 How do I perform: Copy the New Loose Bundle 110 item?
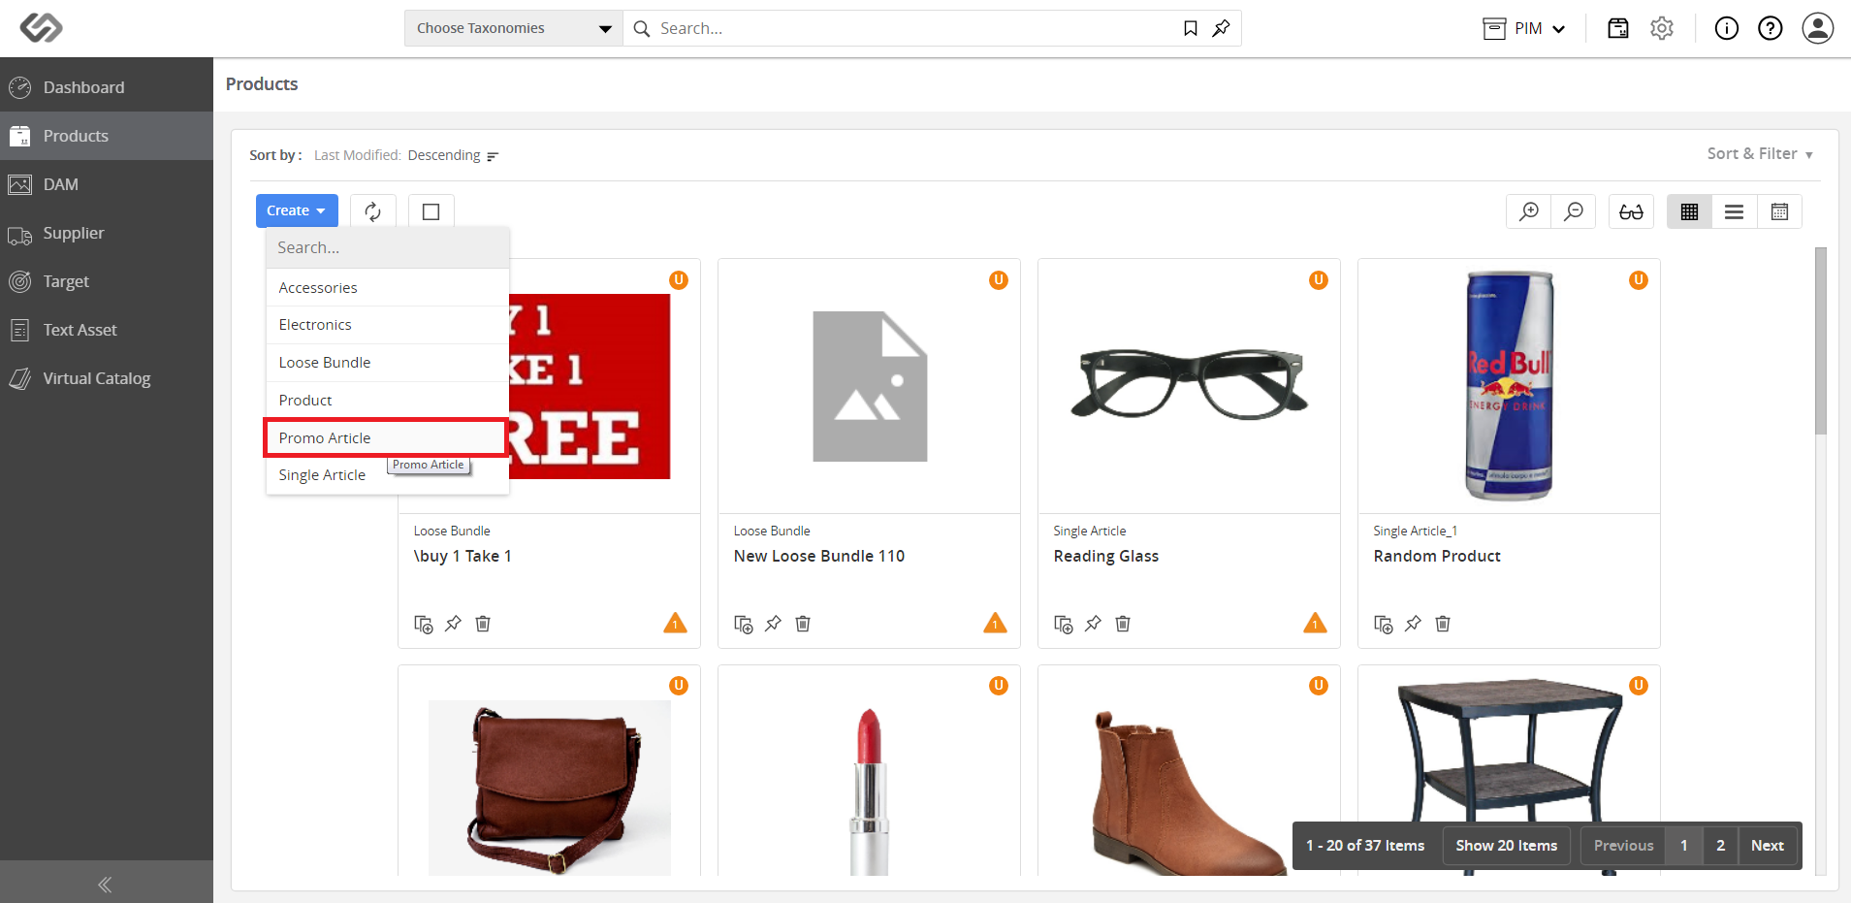[x=744, y=624]
